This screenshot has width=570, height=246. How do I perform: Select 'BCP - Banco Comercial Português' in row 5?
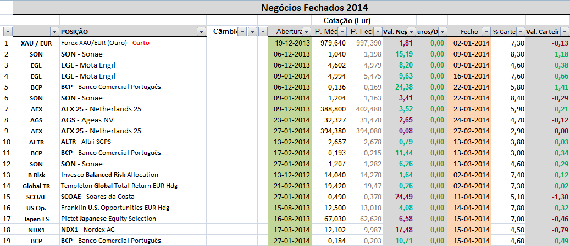coord(133,87)
